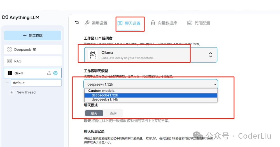Open the 通用设置 tab
The image size is (280, 147).
pos(96,23)
